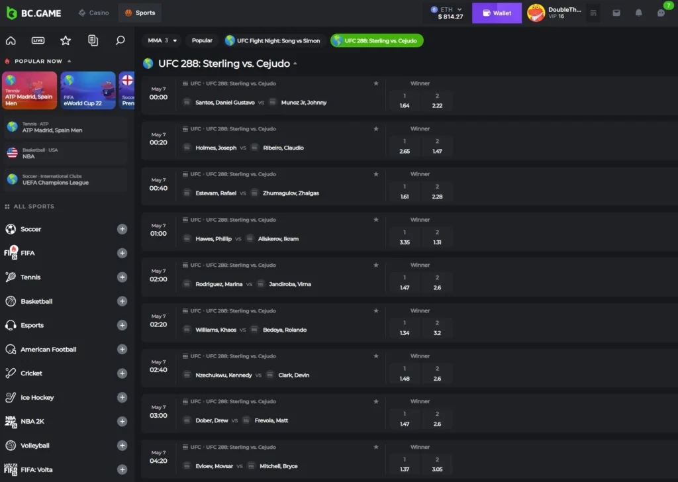Expand the FIFA sport plus button
Image resolution: width=678 pixels, height=482 pixels.
[x=122, y=253]
